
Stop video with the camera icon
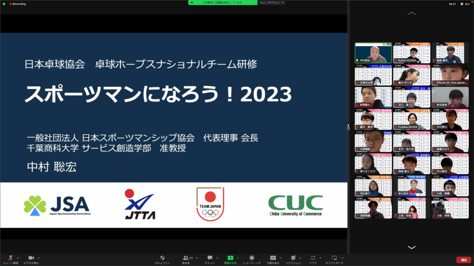coord(31,257)
